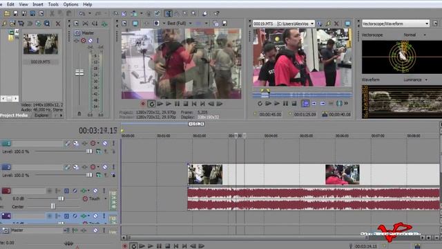Toggle loop playback on the timeline transport
This screenshot has width=442, height=249.
coord(133,246)
